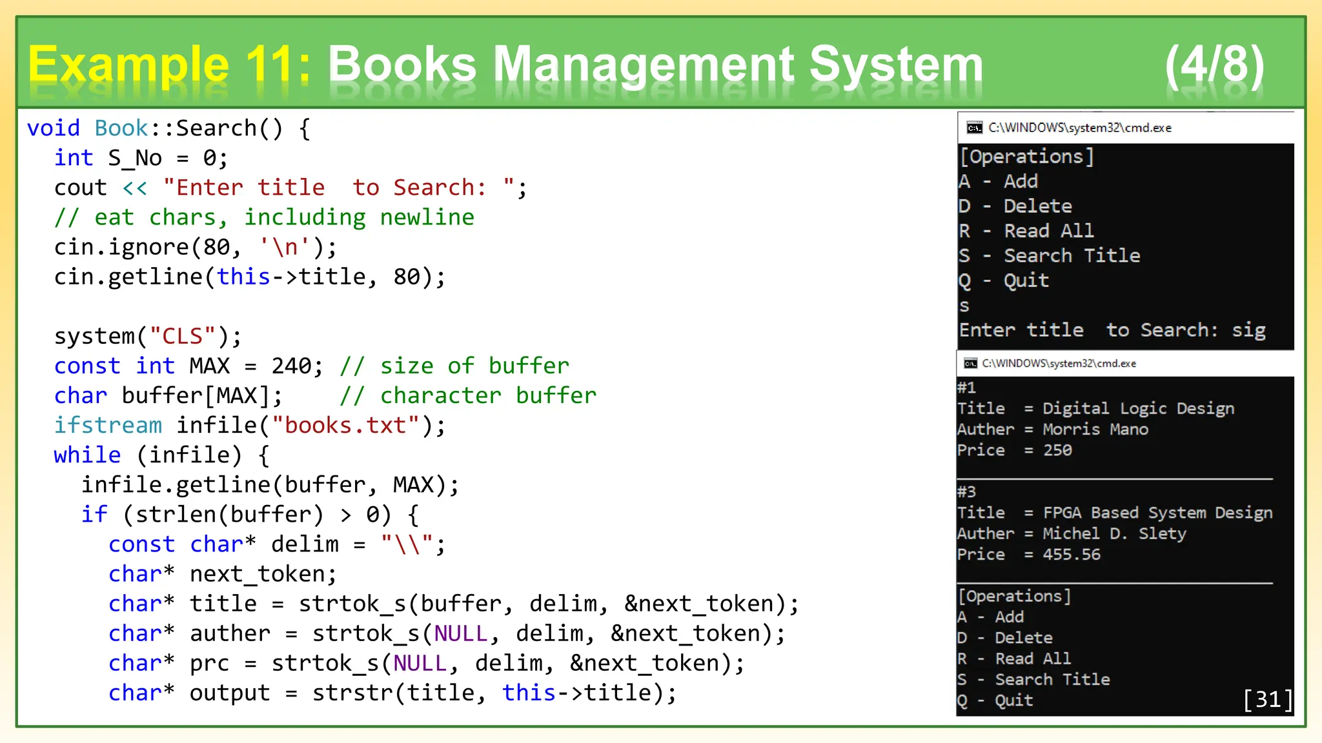The width and height of the screenshot is (1322, 743).
Task: Click the system("CLS"); code line
Action: (148, 336)
